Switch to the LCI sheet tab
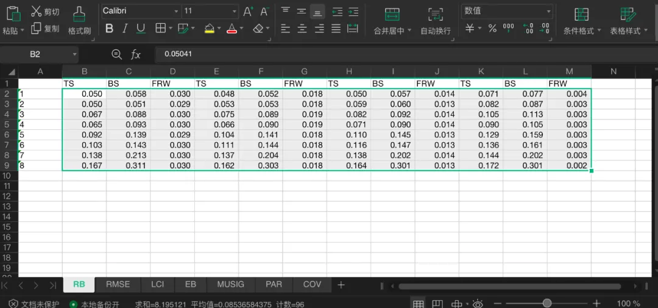Image resolution: width=658 pixels, height=308 pixels. pyautogui.click(x=157, y=284)
